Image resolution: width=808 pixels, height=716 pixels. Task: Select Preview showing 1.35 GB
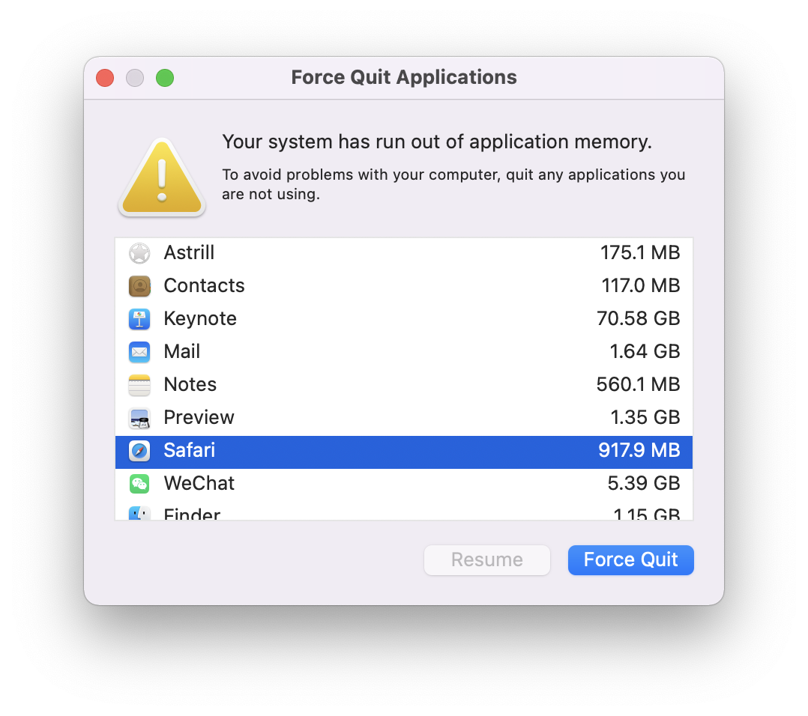click(404, 417)
